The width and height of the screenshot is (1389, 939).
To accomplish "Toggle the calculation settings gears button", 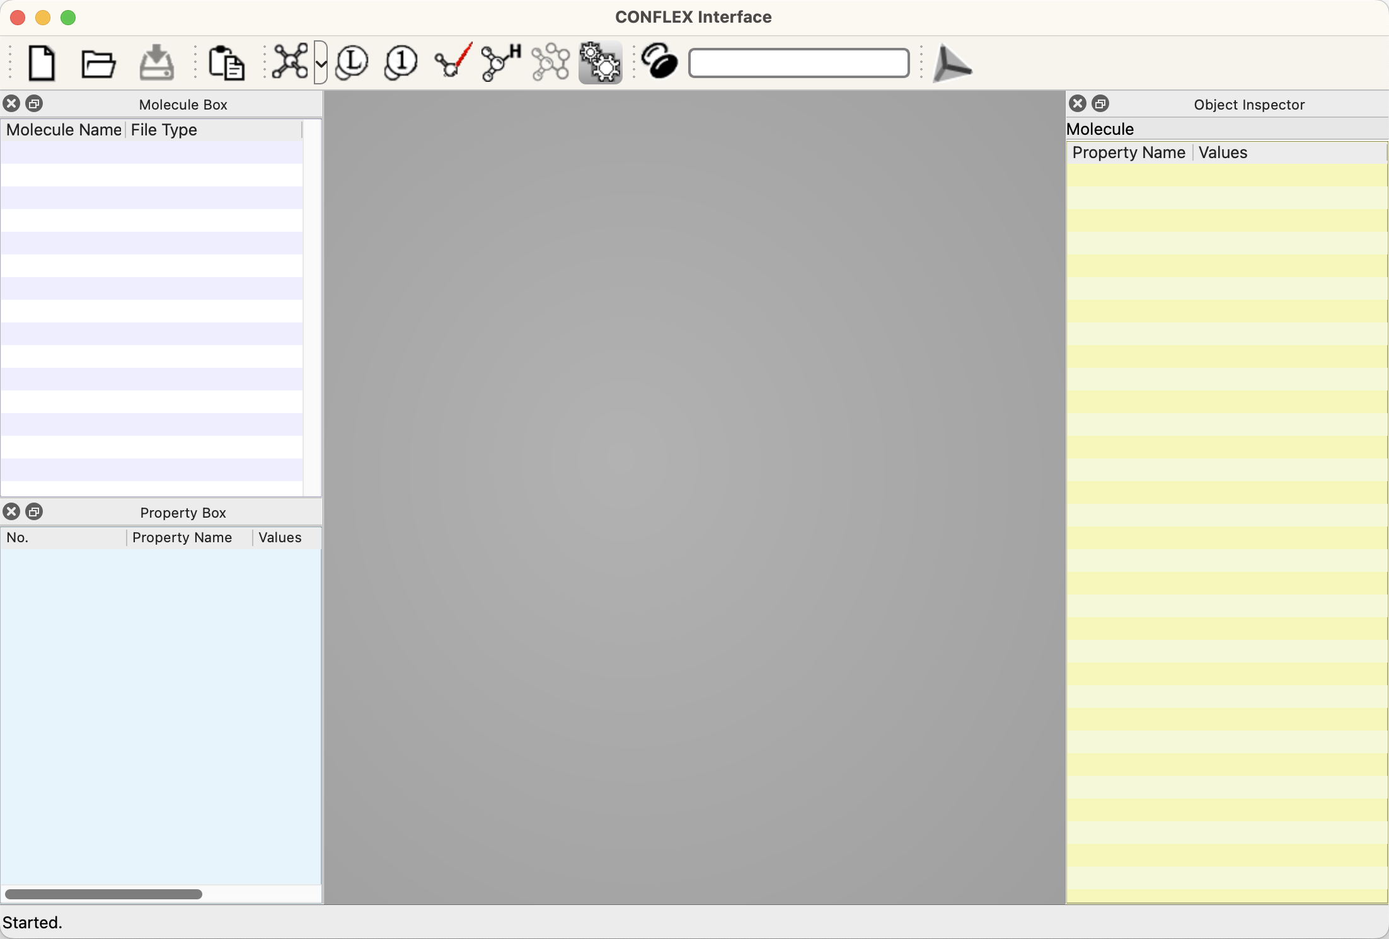I will point(600,62).
